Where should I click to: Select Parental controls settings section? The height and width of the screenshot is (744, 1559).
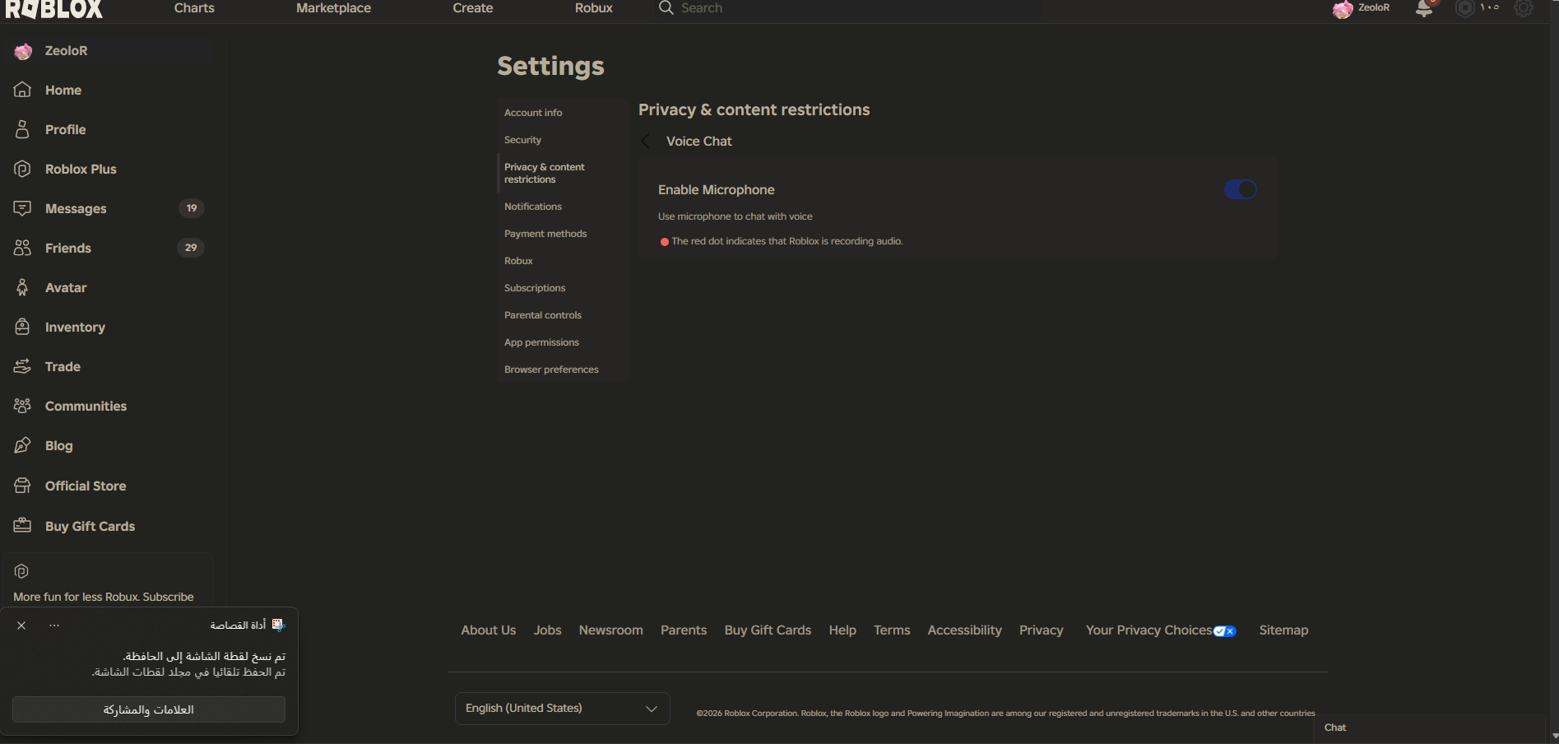pos(563,315)
